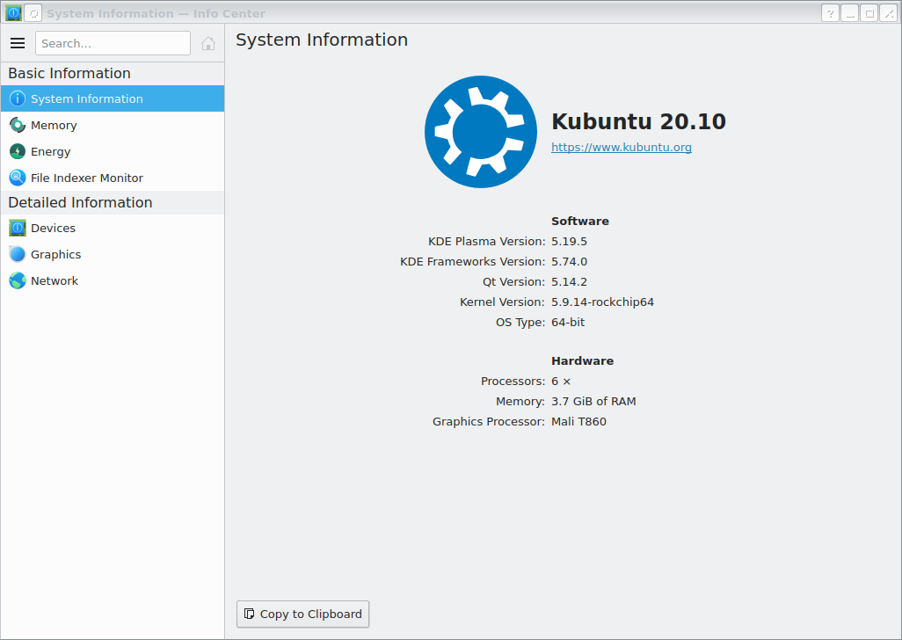Open the Memory entry

113,125
